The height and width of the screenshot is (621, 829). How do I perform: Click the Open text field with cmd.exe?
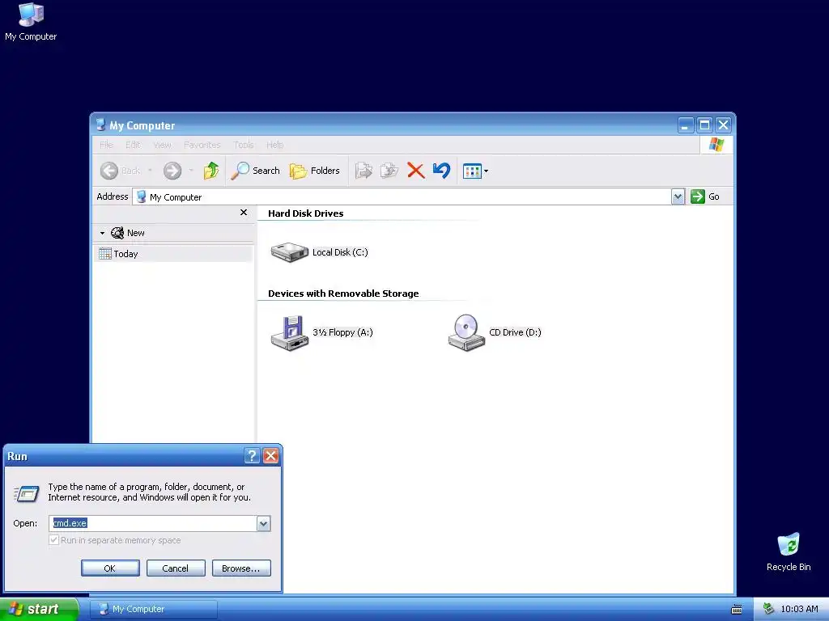click(153, 523)
